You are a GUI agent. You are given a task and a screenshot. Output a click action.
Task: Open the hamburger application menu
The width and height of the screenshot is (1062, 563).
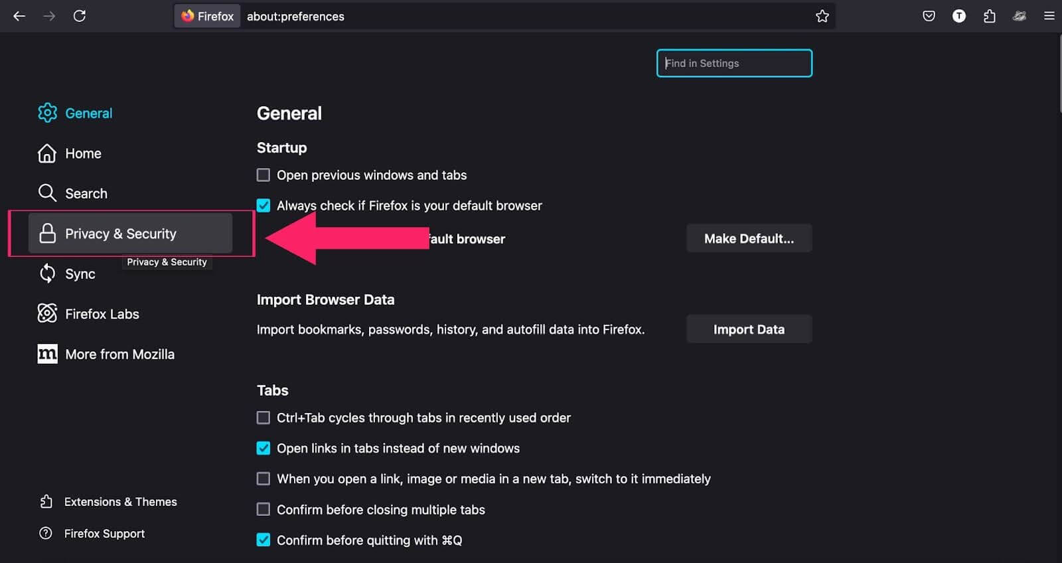click(1049, 16)
